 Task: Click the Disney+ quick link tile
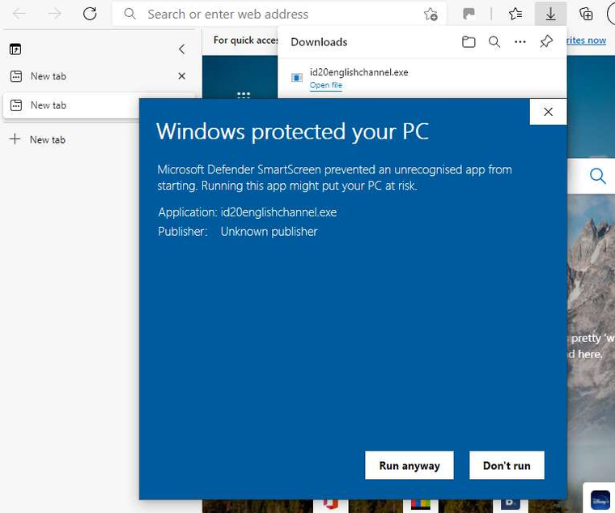point(600,500)
